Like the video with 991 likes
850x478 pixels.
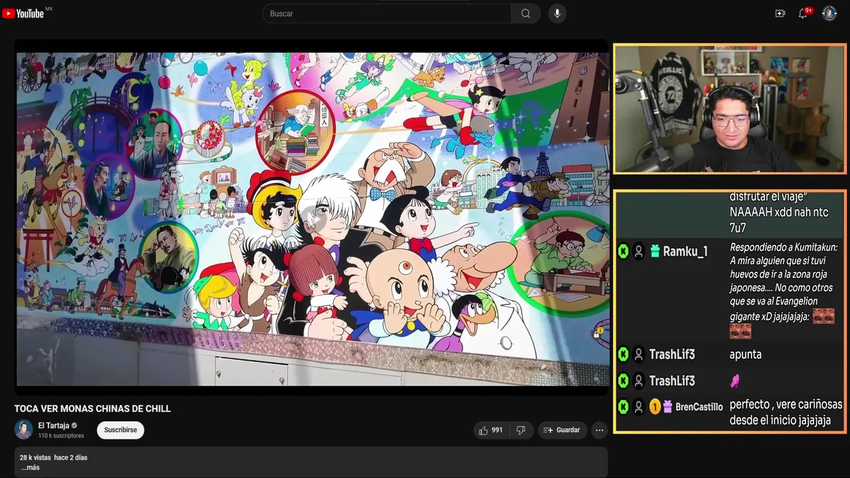click(x=491, y=430)
